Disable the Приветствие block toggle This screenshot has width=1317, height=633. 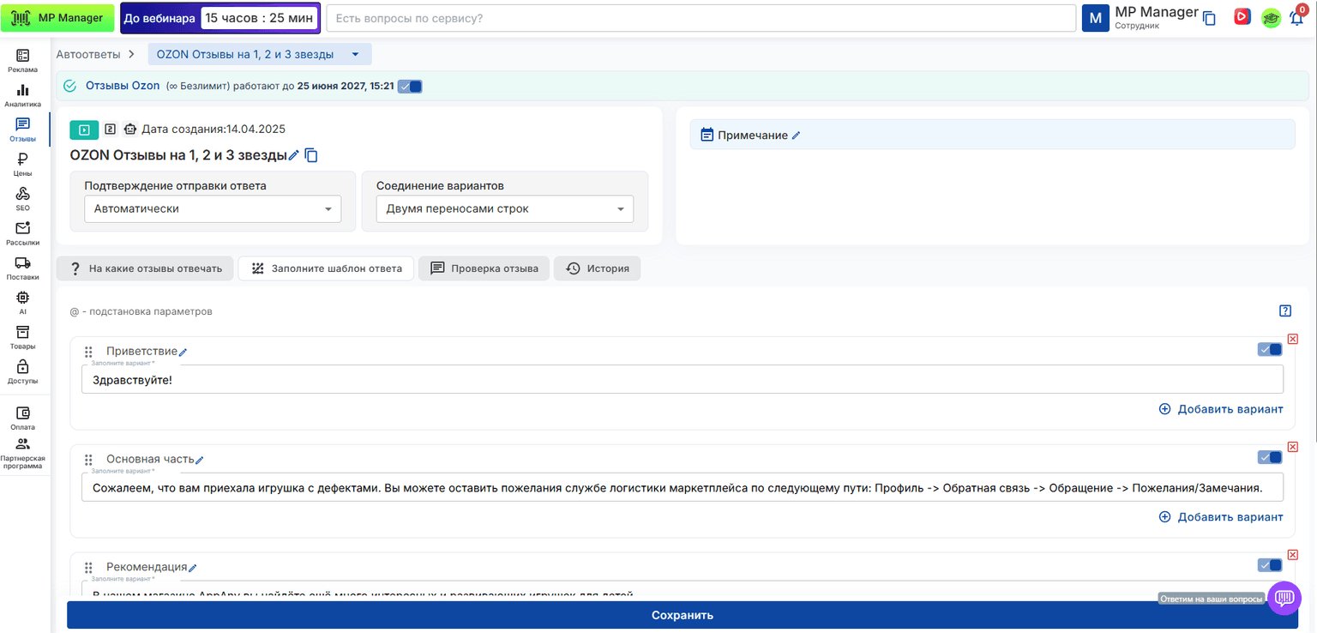point(1270,349)
